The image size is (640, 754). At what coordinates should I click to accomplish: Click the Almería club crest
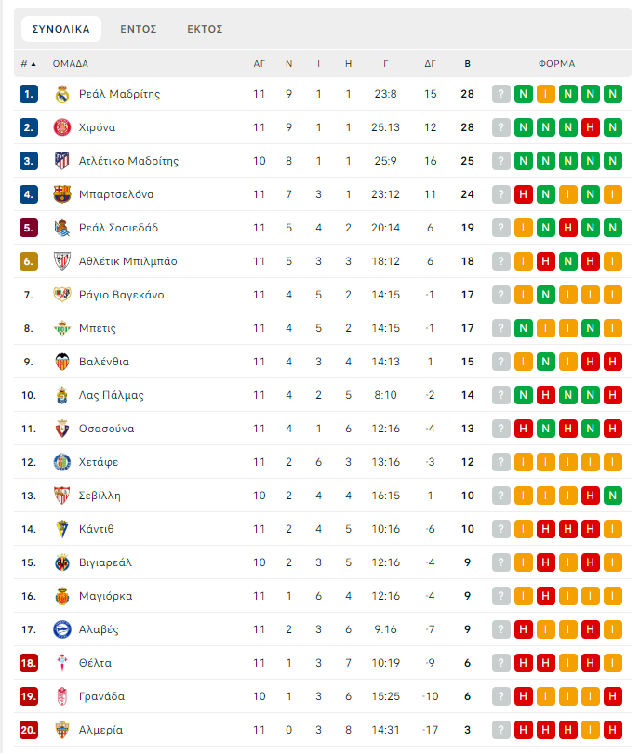coord(62,730)
